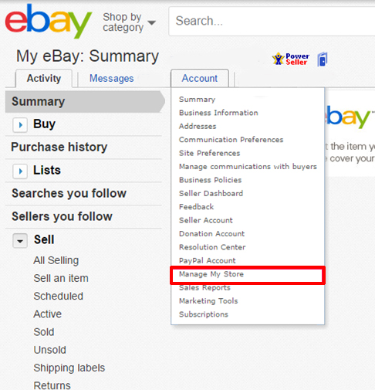Open the Shop by category dropdown arrow
Viewport: 375px width, 390px height.
[152, 22]
